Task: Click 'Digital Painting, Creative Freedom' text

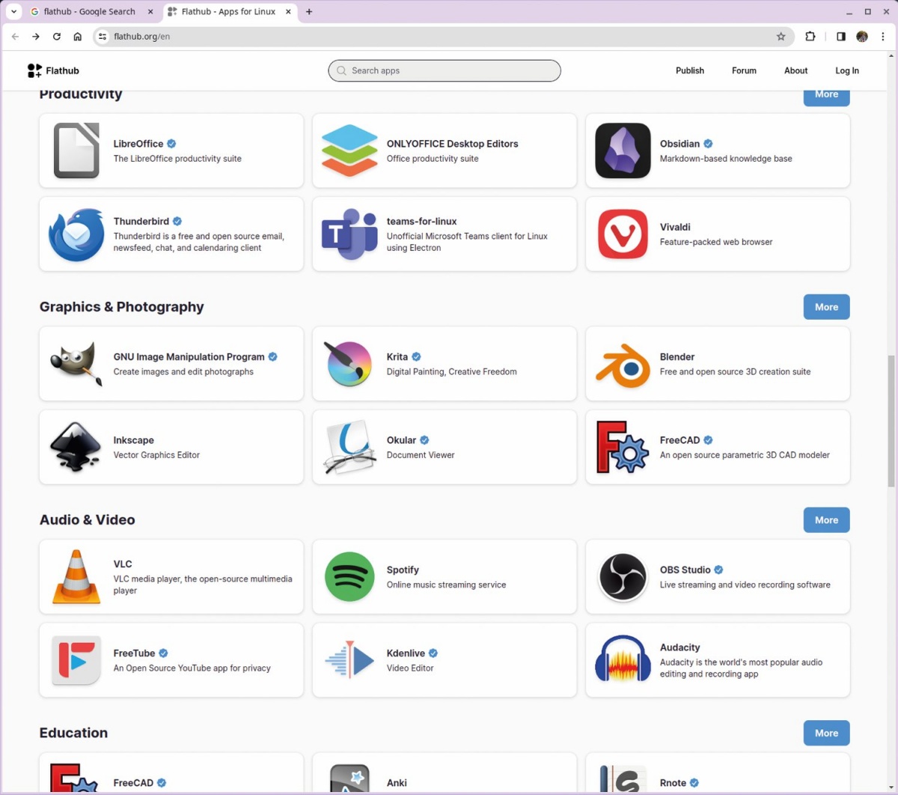Action: [451, 371]
